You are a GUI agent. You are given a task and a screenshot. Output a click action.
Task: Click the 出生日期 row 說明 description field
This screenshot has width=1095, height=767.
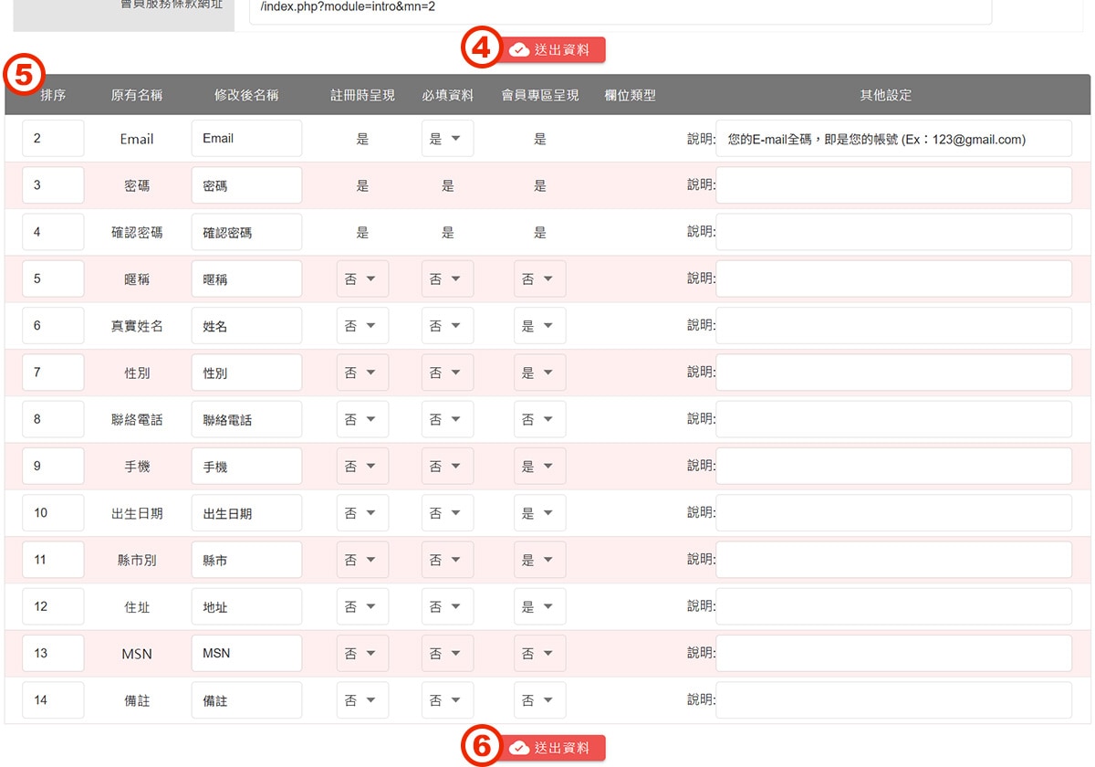(894, 513)
